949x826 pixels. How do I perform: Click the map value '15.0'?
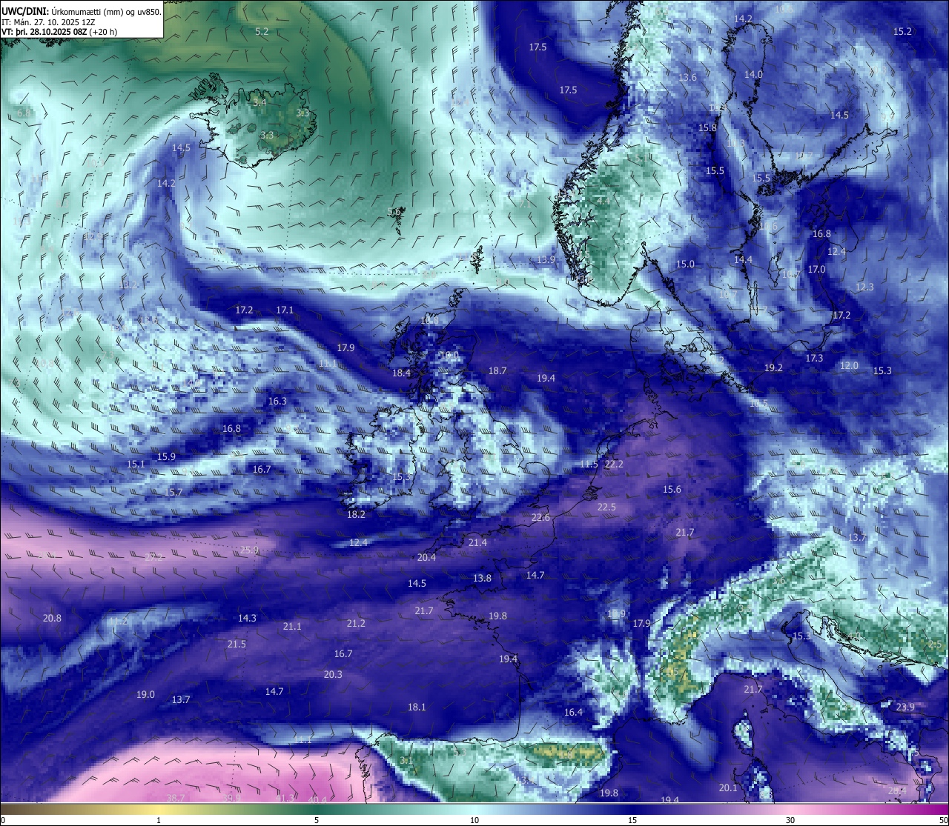click(685, 264)
